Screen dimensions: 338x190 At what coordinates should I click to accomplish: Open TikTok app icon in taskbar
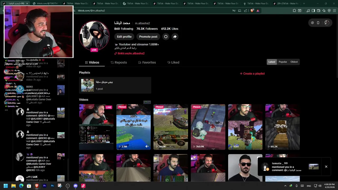pyautogui.click(x=83, y=186)
